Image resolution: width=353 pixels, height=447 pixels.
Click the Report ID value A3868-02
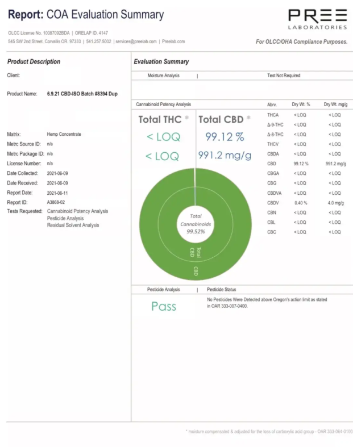56,202
